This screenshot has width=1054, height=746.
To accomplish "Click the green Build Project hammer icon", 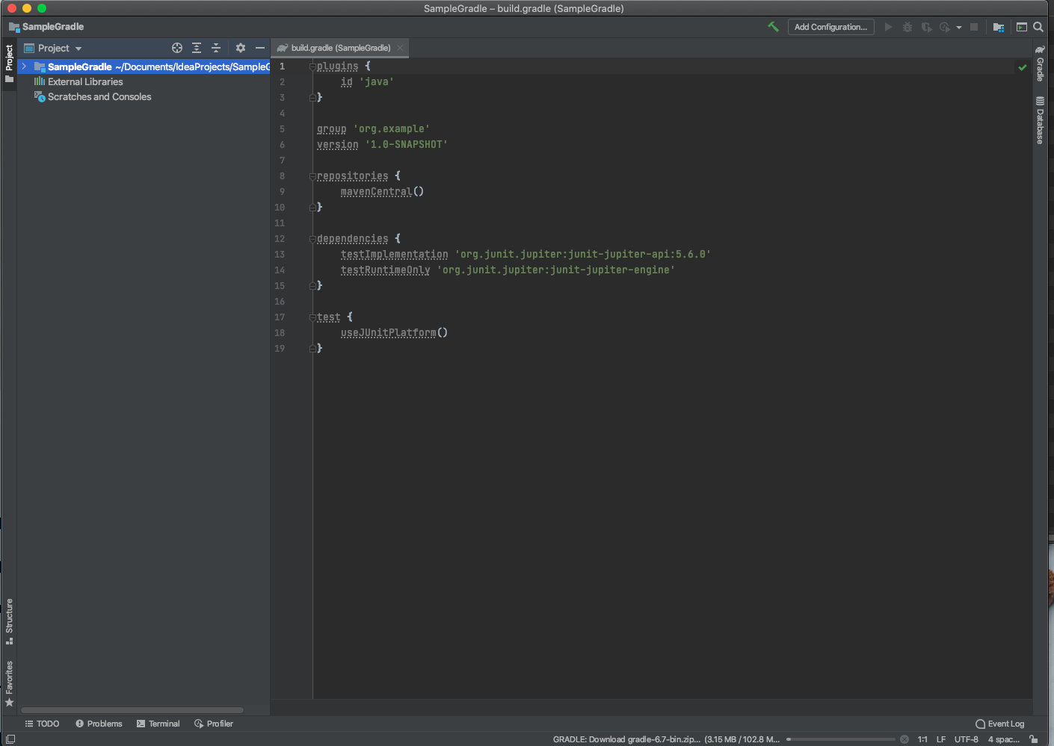I will click(773, 27).
